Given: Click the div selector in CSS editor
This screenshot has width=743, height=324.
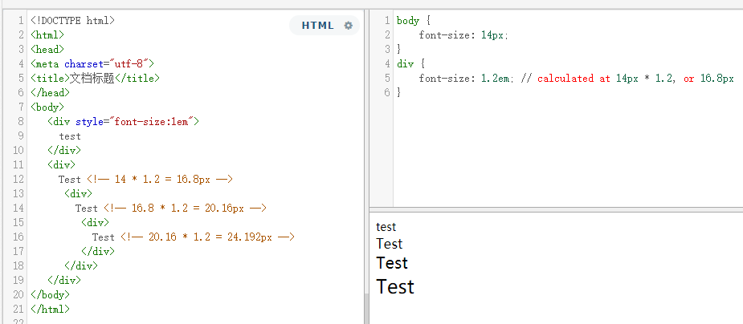Looking at the screenshot, I should tap(405, 63).
